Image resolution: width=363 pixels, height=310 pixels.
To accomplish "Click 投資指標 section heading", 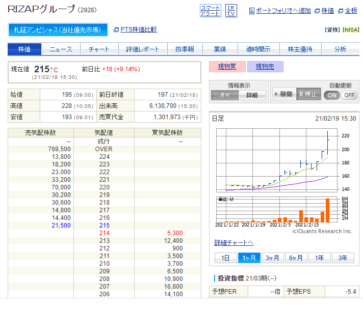I will (x=230, y=278).
